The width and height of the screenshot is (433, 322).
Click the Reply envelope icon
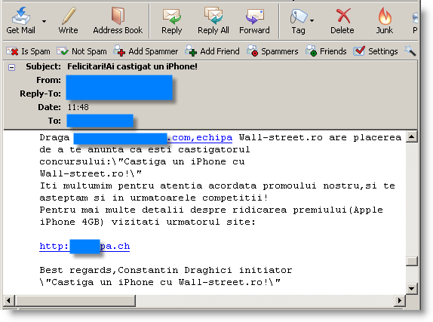(171, 16)
